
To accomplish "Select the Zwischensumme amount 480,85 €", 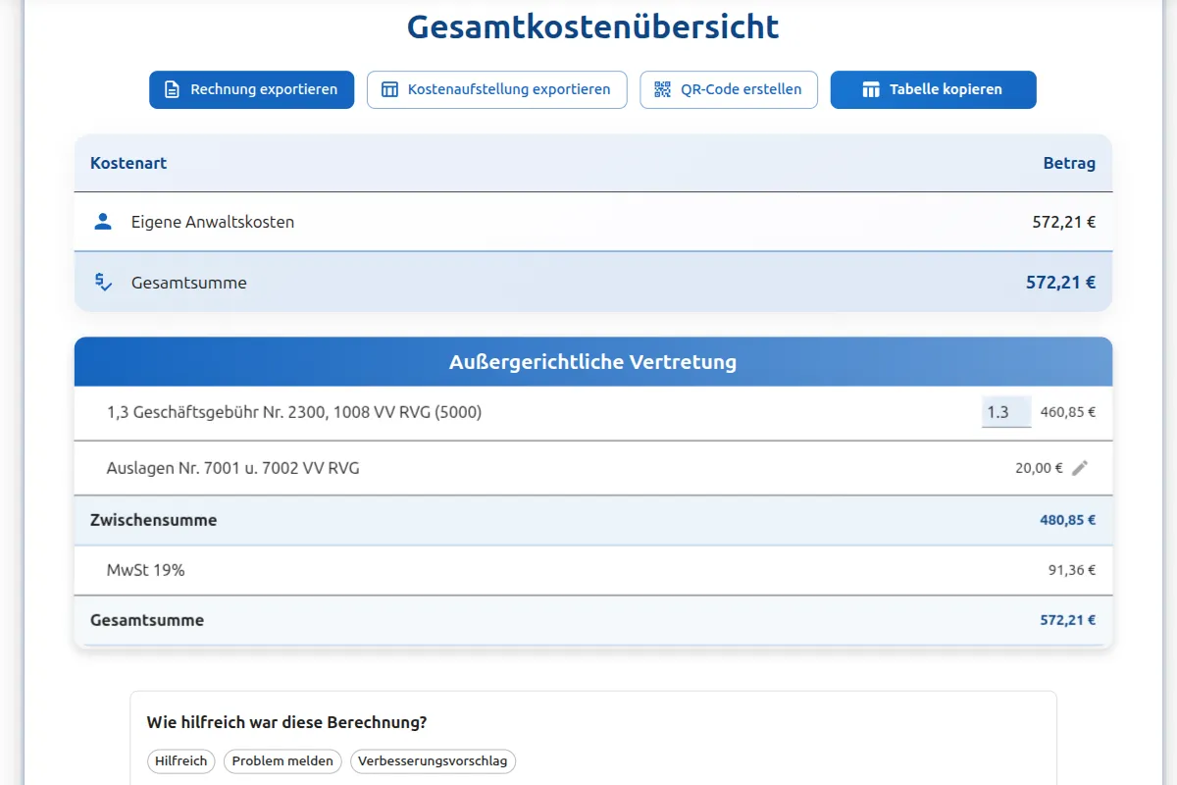I will (1070, 520).
